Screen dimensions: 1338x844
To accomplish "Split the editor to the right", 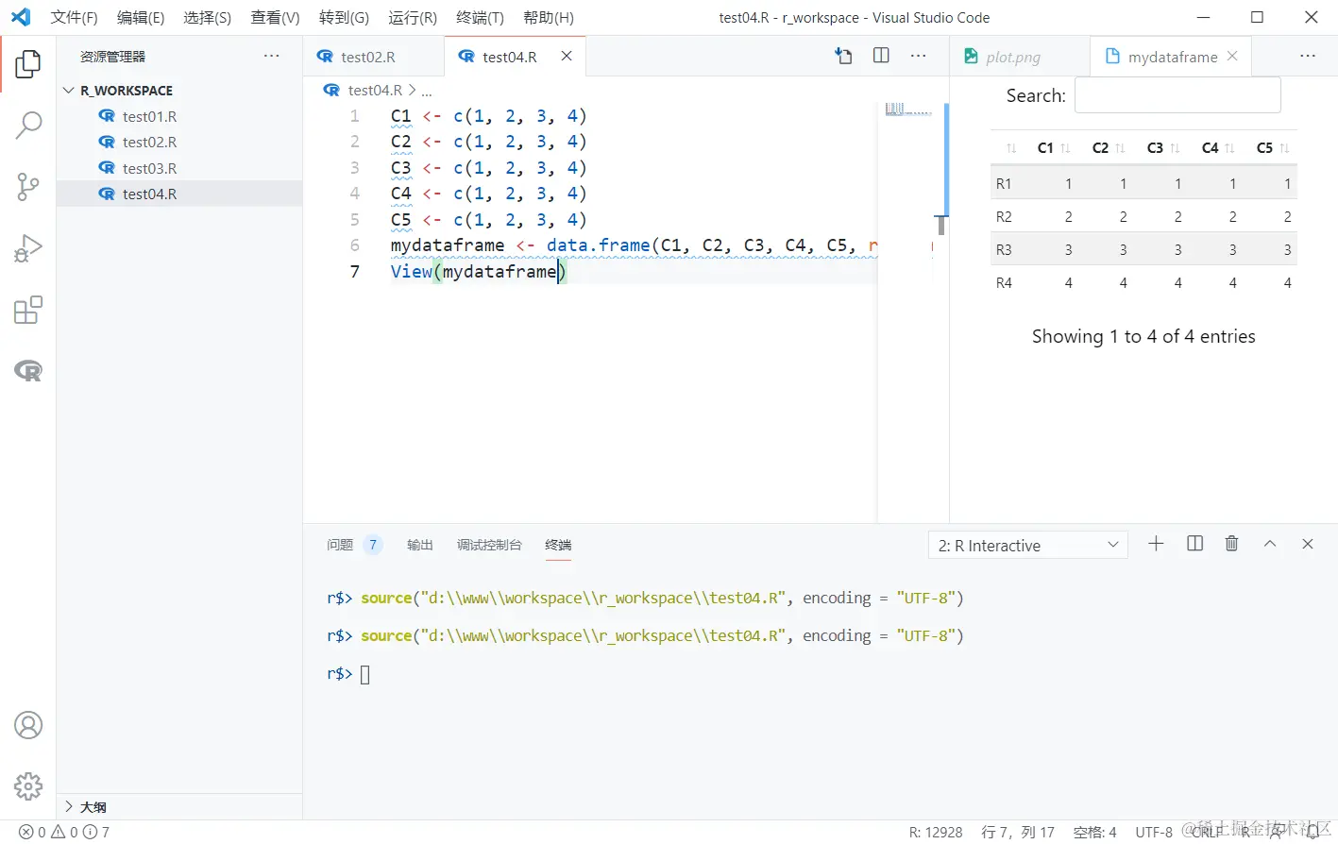I will click(881, 56).
